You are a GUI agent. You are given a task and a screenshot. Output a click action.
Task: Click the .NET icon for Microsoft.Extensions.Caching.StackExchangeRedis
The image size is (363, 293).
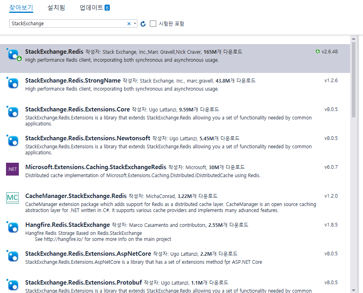click(x=12, y=169)
